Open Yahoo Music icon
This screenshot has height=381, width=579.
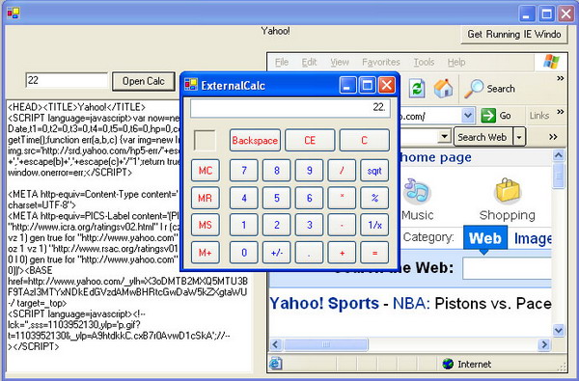[x=417, y=192]
